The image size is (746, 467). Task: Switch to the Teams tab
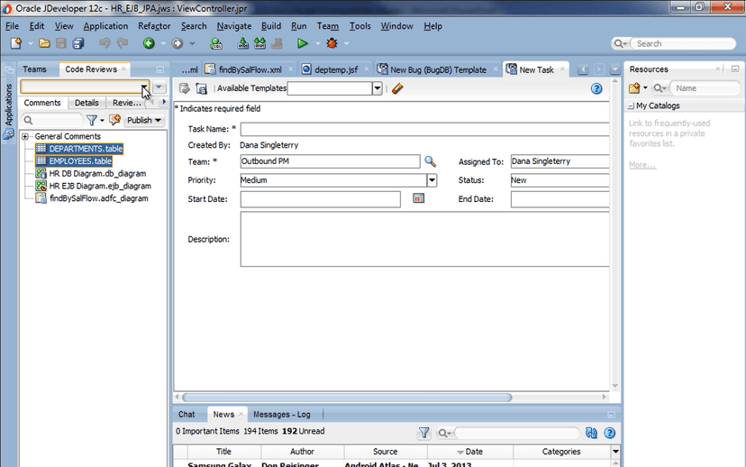click(x=35, y=69)
